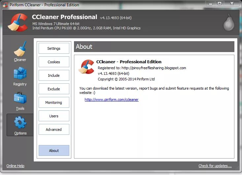
Task: Click the 'You can download the latest version' paragraph
Action: click(154, 90)
